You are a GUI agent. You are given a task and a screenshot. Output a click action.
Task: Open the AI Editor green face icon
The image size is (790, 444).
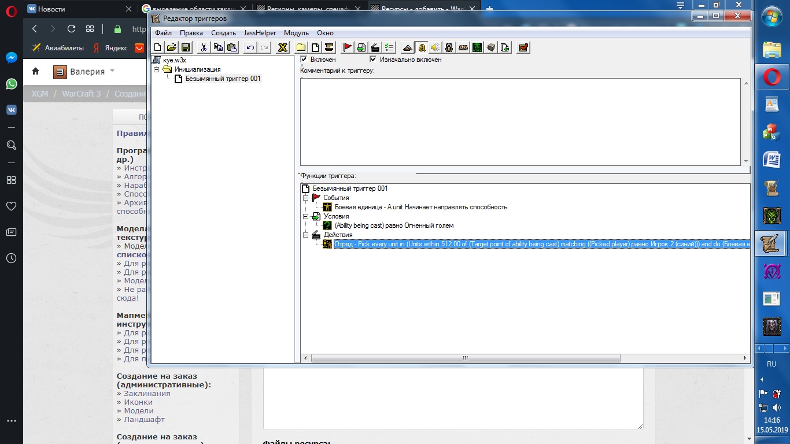tap(477, 47)
